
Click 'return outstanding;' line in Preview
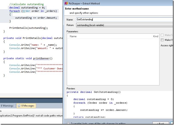pyautogui.click(x=89, y=117)
